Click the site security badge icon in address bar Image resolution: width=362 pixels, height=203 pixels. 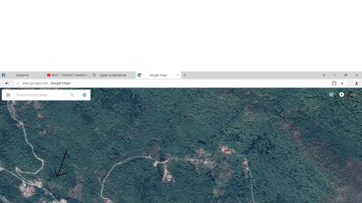334,83
